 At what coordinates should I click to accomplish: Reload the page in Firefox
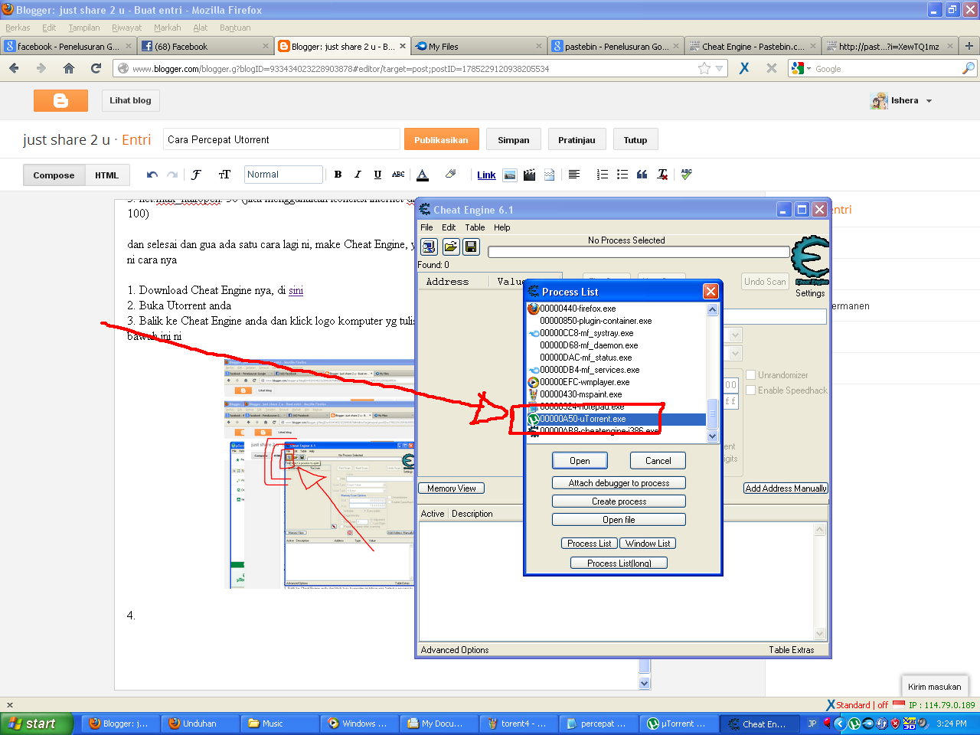coord(96,68)
